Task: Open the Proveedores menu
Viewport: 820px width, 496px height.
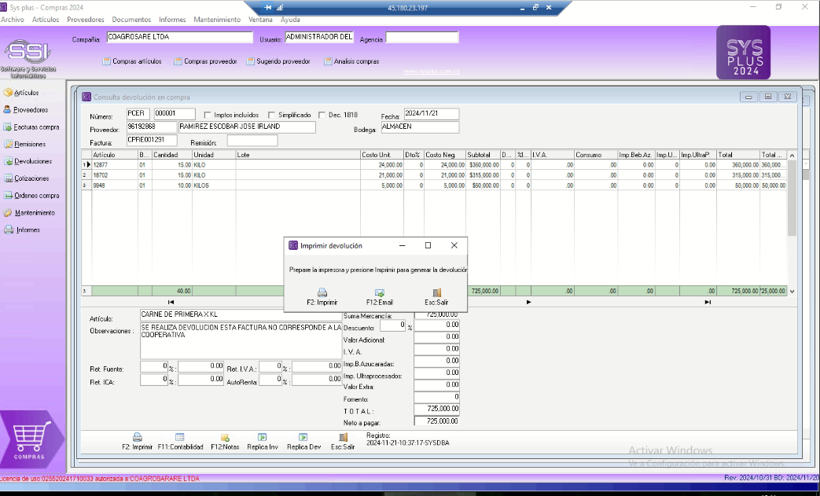Action: click(x=85, y=20)
